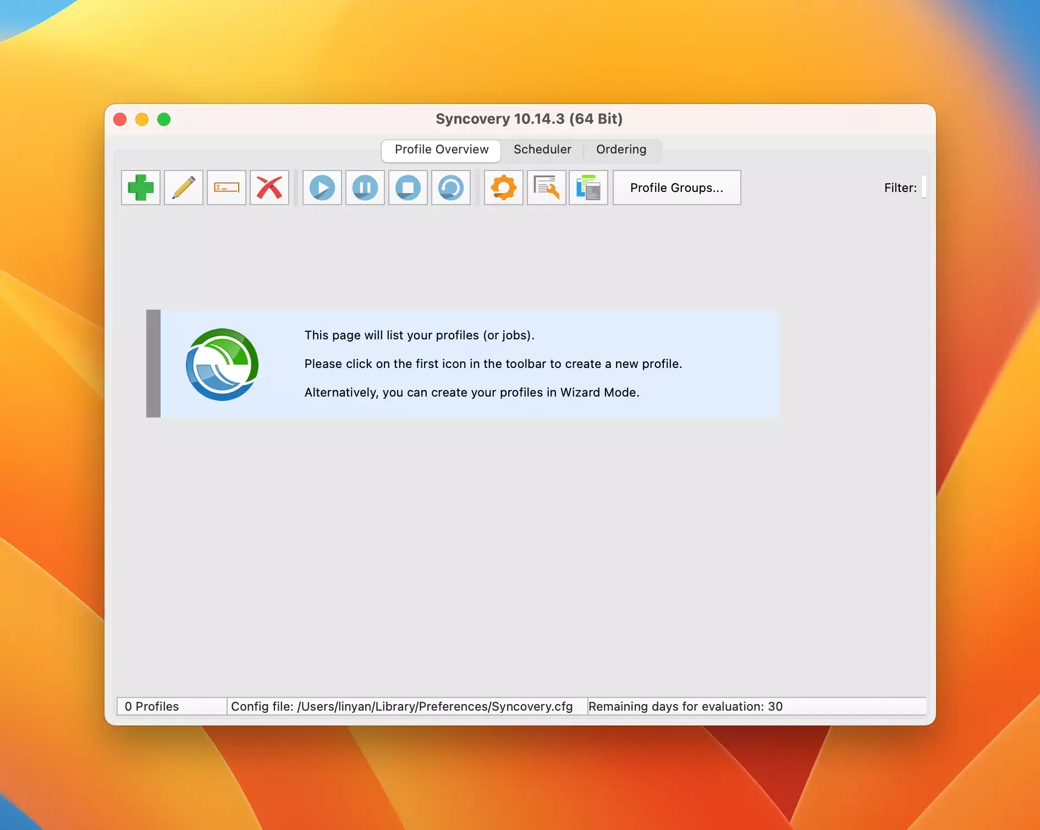Screen dimensions: 1040x830
Task: Click the Syncovery logo in the info panel
Action: tap(222, 364)
